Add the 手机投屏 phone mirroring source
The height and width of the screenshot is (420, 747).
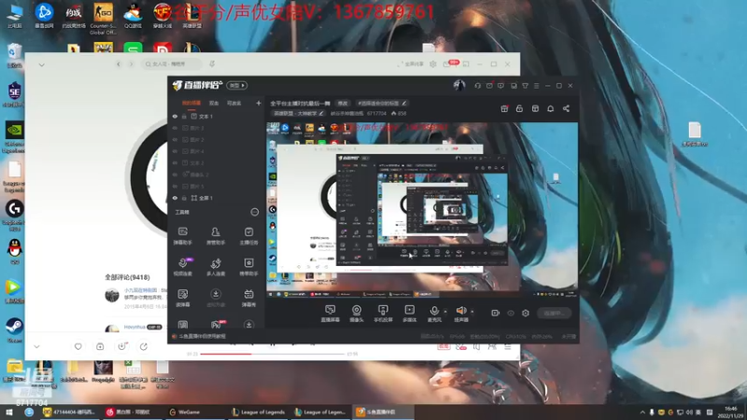(383, 314)
